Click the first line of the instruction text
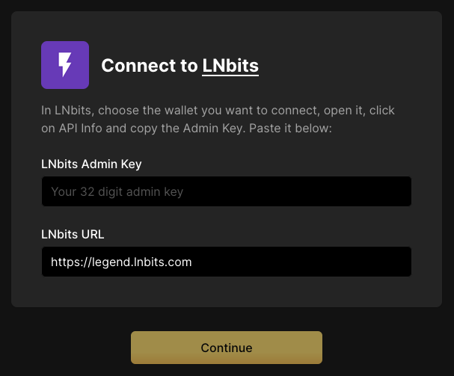 [218, 111]
